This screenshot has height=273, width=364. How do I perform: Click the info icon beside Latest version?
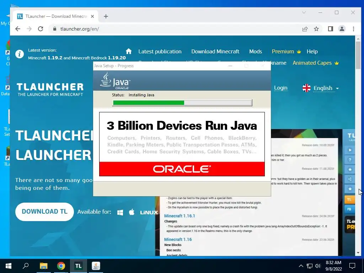pos(20,54)
